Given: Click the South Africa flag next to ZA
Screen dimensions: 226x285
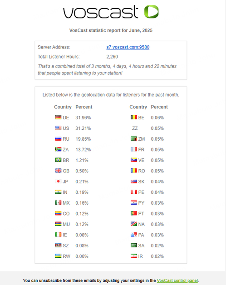Looking at the screenshot, I should pos(58,149).
